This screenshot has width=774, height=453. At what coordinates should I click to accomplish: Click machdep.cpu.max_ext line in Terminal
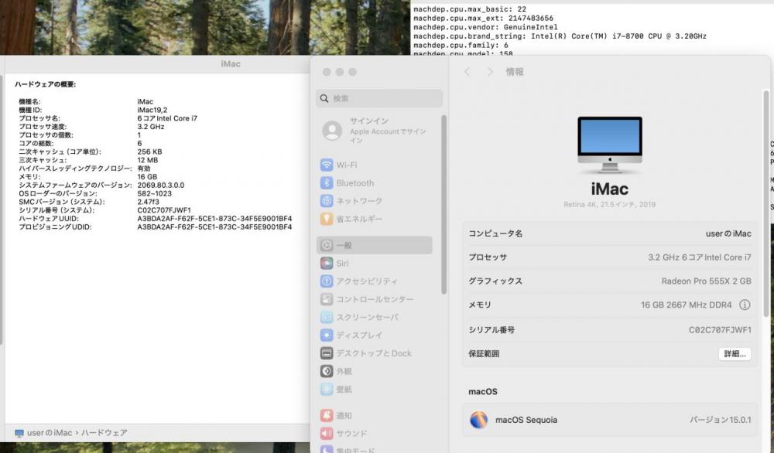(x=483, y=19)
